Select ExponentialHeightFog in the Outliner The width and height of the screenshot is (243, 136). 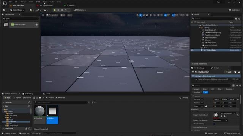pyautogui.click(x=213, y=32)
